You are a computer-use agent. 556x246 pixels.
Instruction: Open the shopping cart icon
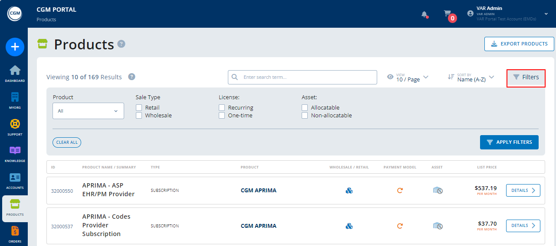tap(447, 14)
